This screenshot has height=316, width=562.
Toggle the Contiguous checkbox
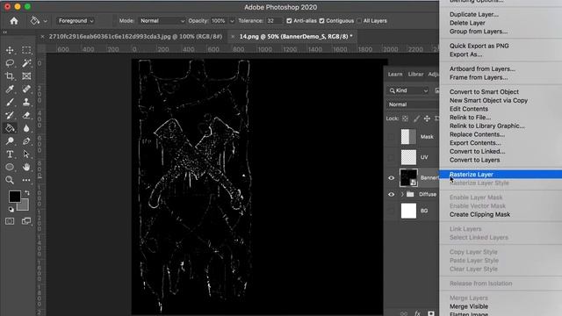[x=321, y=21]
